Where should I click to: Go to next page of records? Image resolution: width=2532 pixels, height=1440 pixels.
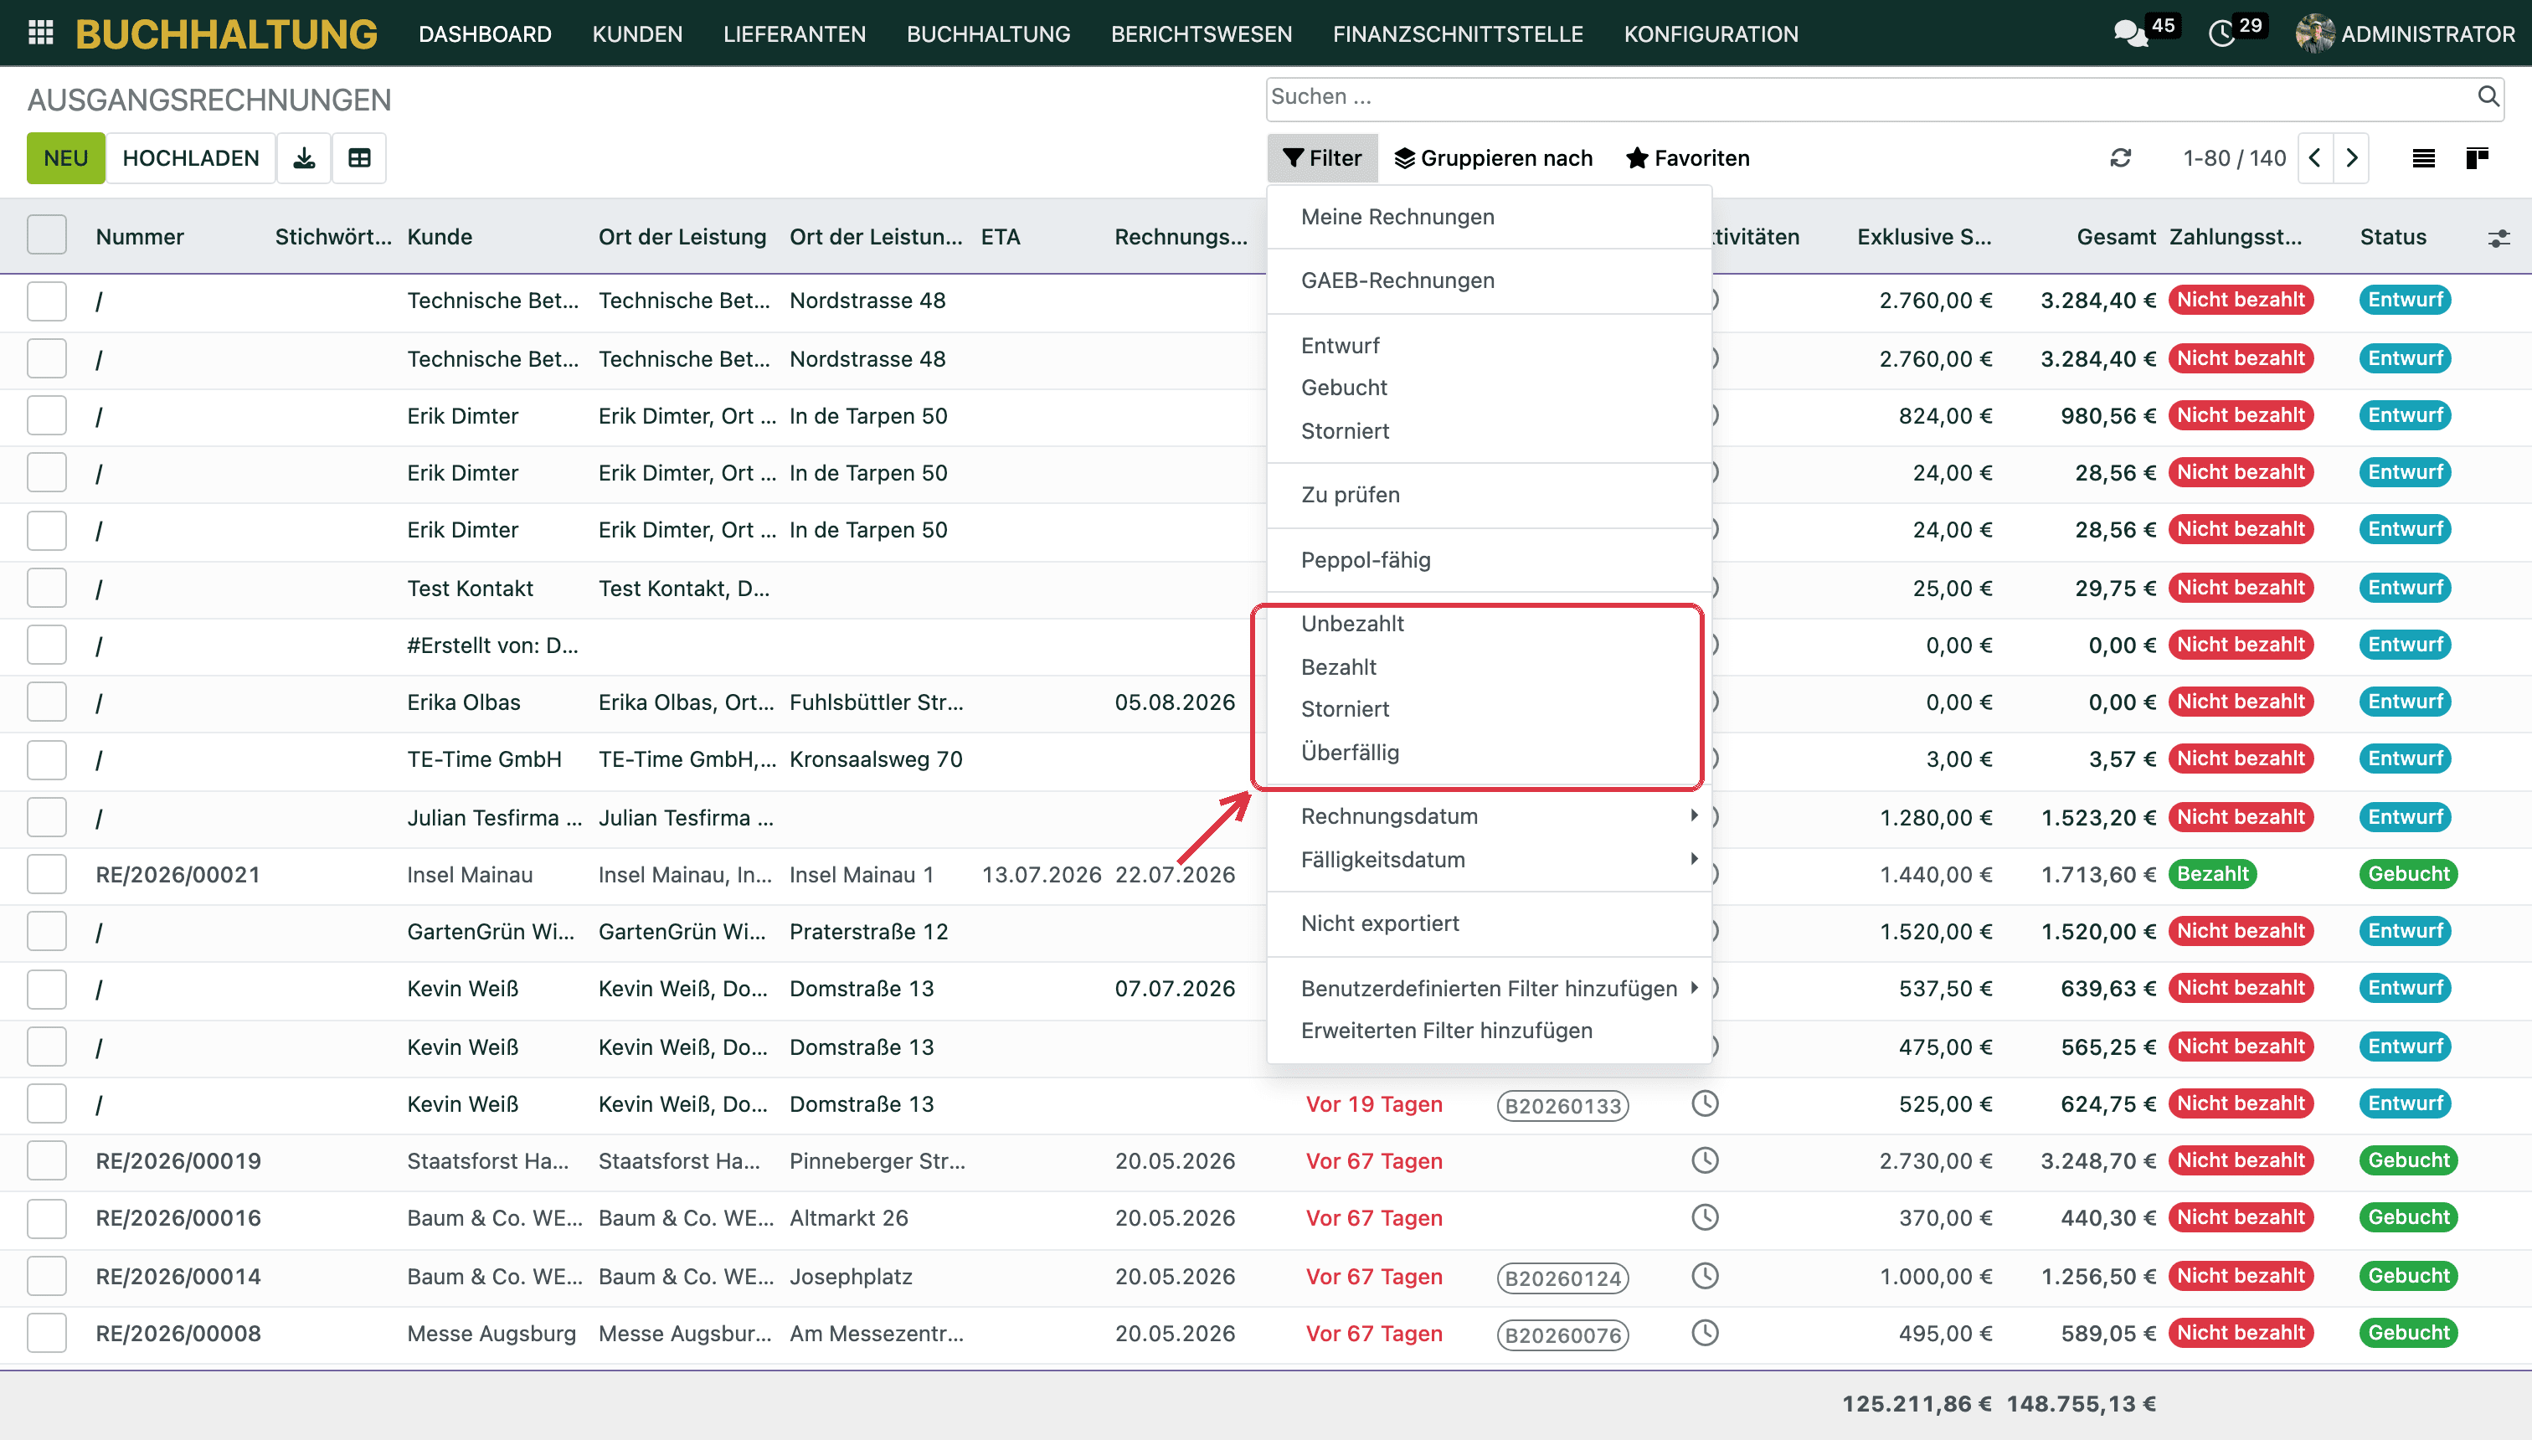2351,158
